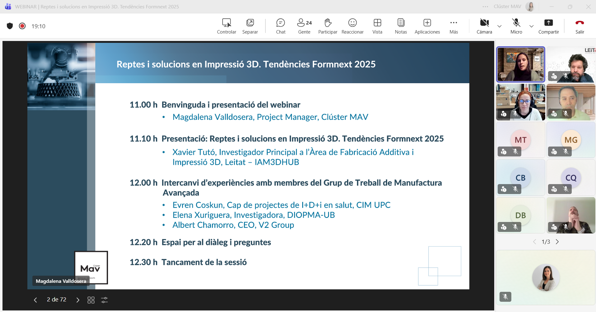The width and height of the screenshot is (596, 312).
Task: Unmute the Micro microphone
Action: pyautogui.click(x=516, y=26)
